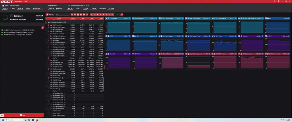Select the GPU Effective Clock row
The height and width of the screenshot is (122, 292).
click(74, 67)
